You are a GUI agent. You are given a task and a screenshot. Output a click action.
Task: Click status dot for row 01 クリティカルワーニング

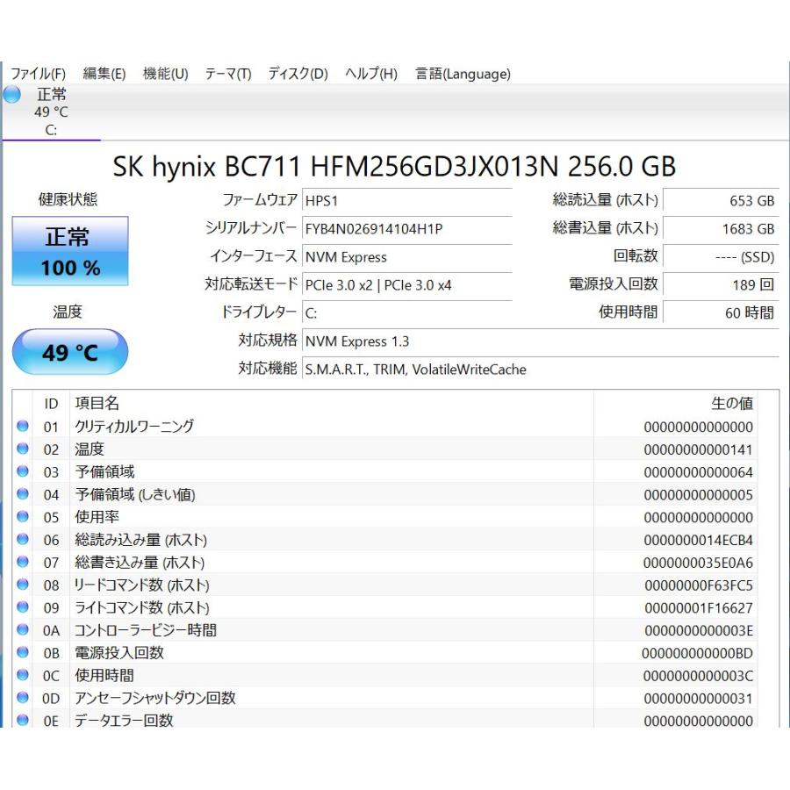23,426
